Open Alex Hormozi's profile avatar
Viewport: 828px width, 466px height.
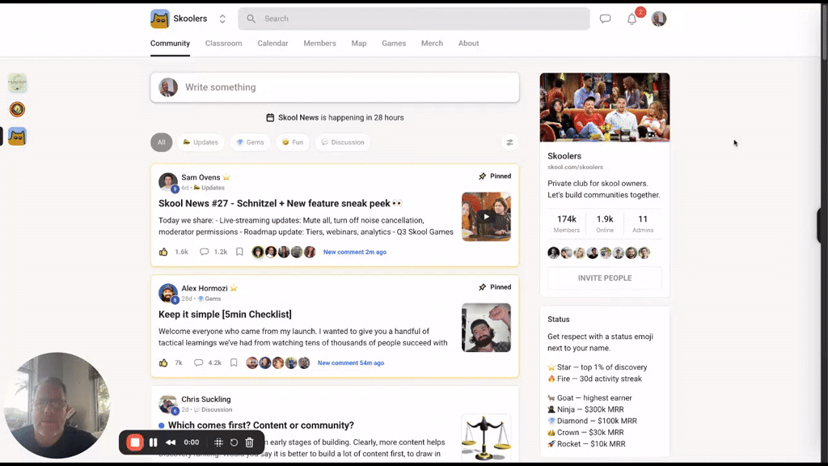click(x=168, y=293)
